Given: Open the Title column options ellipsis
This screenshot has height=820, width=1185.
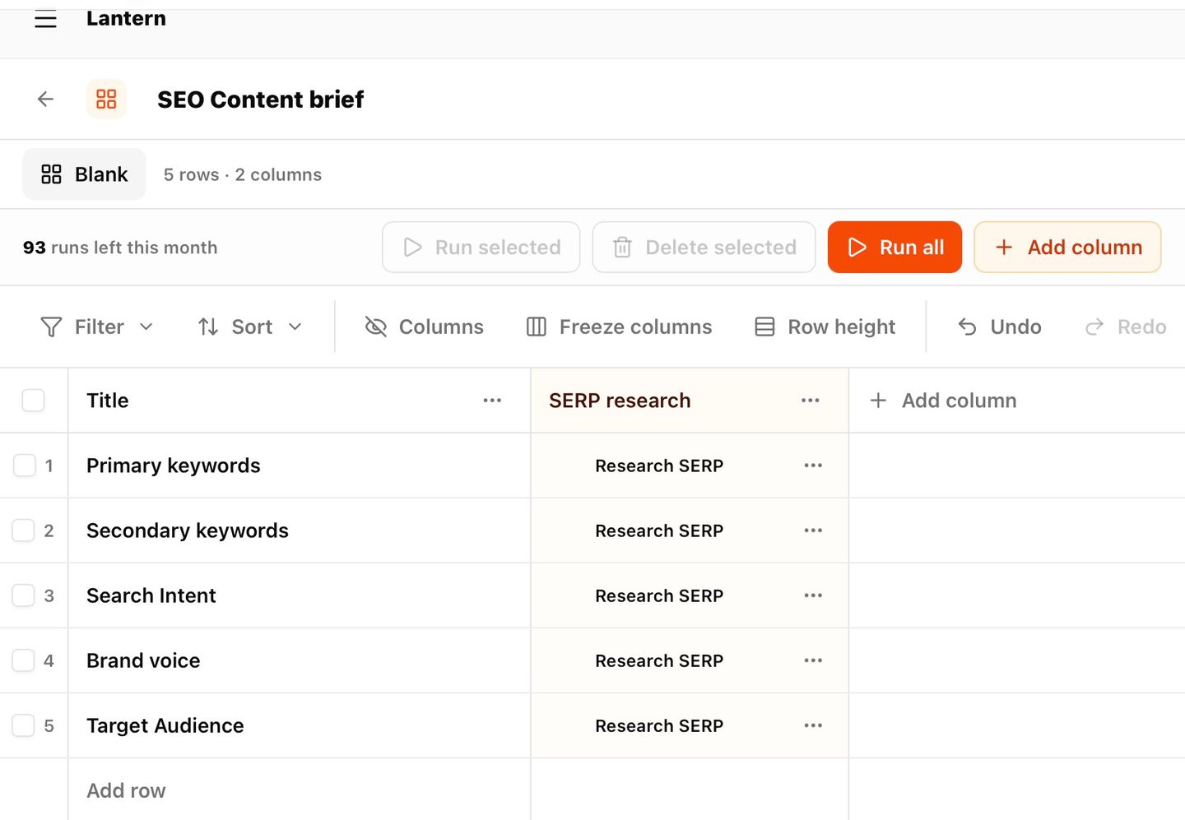Looking at the screenshot, I should (492, 401).
